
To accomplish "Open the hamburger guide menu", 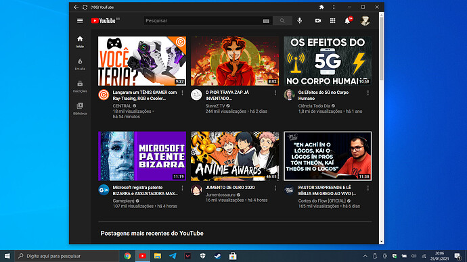I will point(80,21).
